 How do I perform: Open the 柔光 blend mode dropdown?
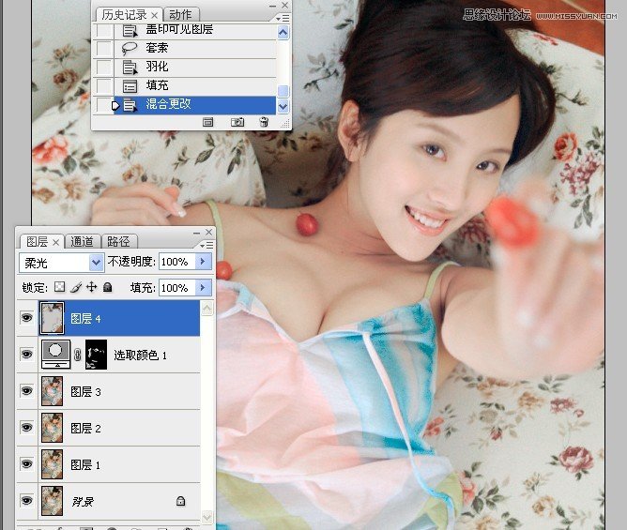point(96,263)
